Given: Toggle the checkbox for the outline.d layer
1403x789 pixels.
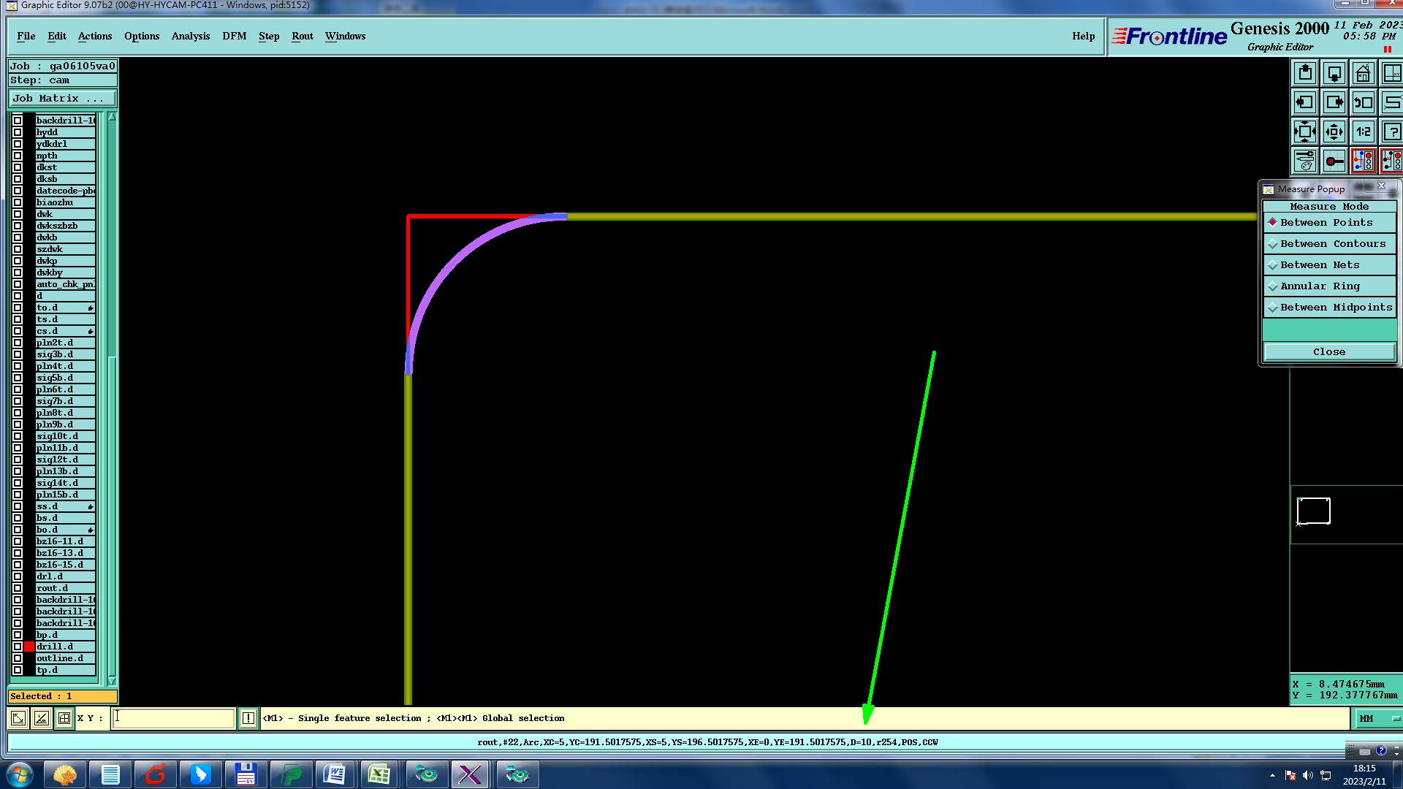Looking at the screenshot, I should click(x=18, y=658).
